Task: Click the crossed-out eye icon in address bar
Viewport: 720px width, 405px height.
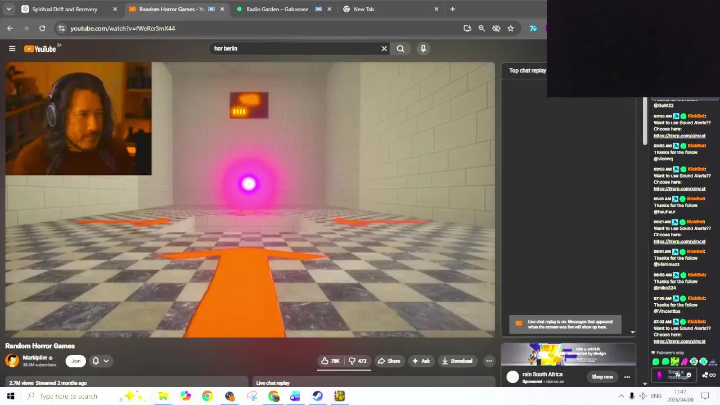Action: tap(496, 28)
